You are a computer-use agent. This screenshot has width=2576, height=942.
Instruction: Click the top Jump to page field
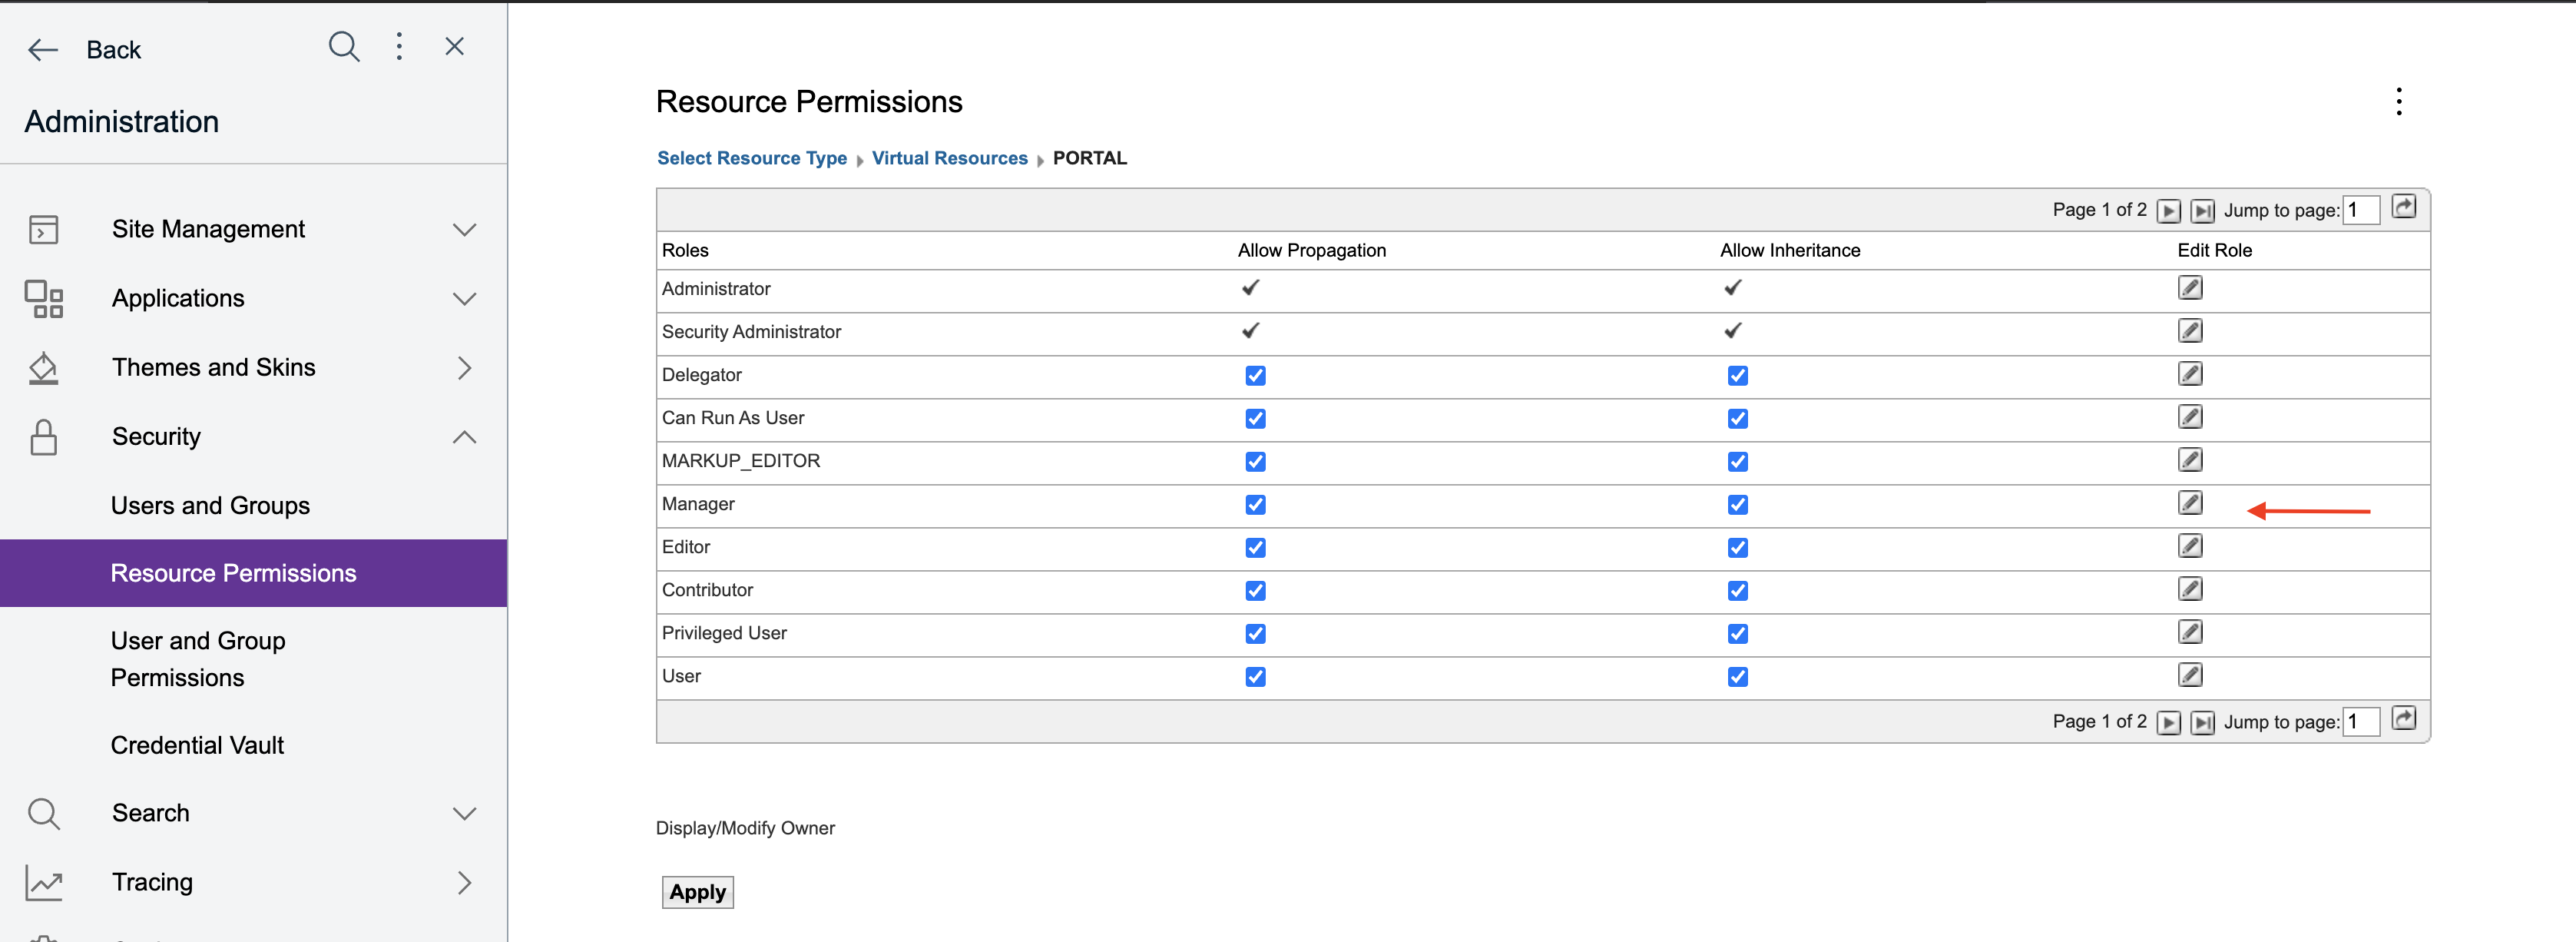[2360, 211]
